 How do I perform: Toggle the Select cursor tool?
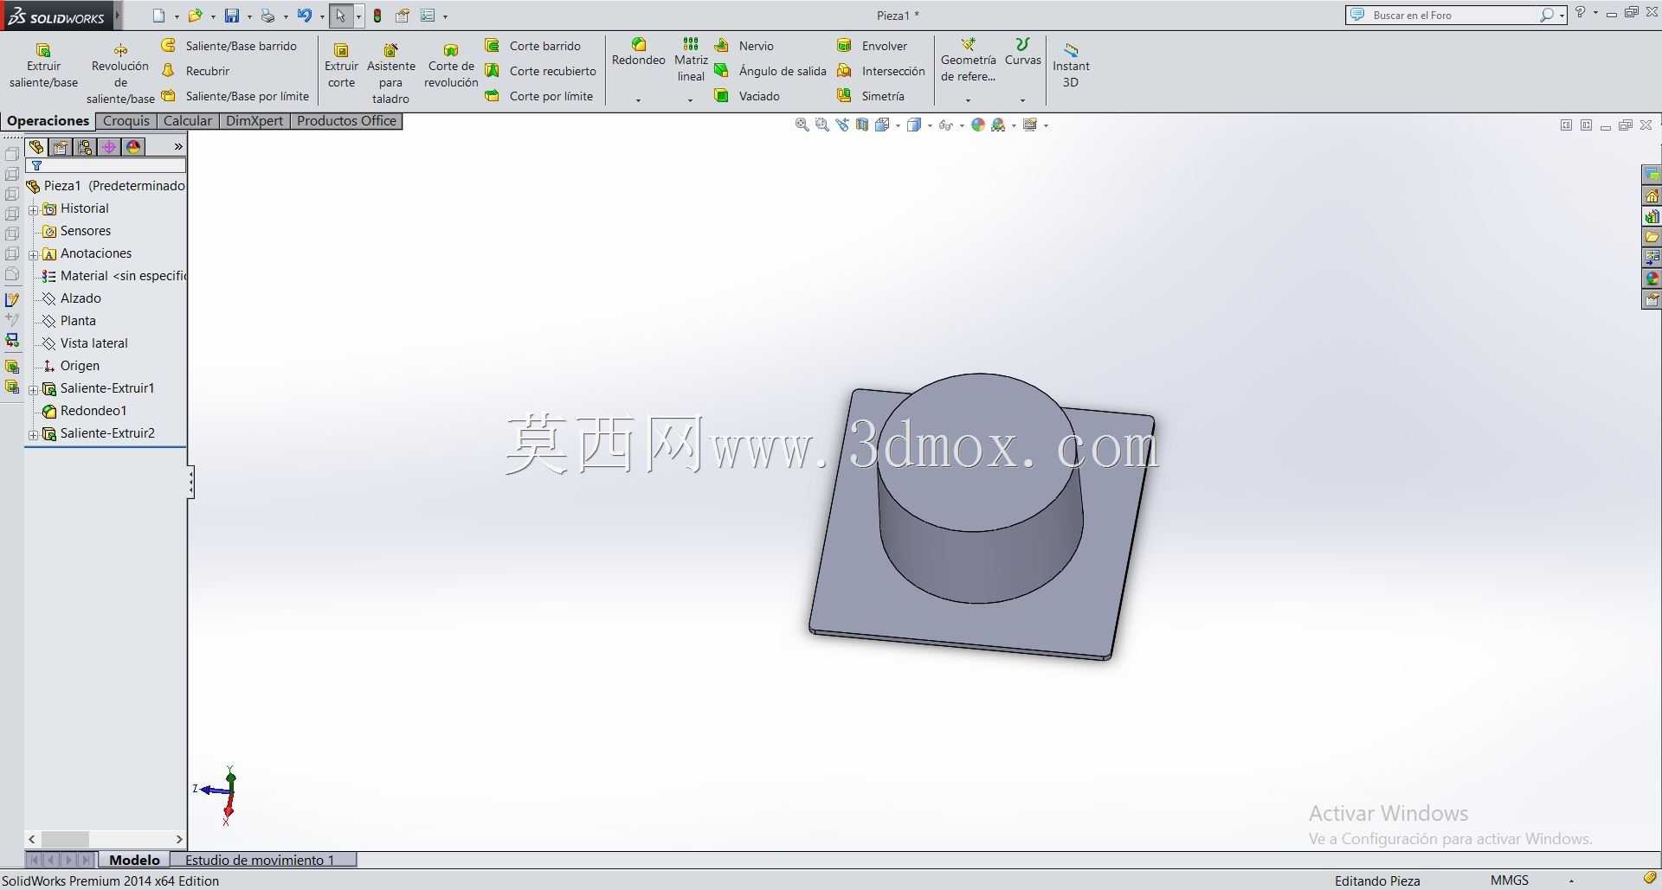click(x=340, y=16)
